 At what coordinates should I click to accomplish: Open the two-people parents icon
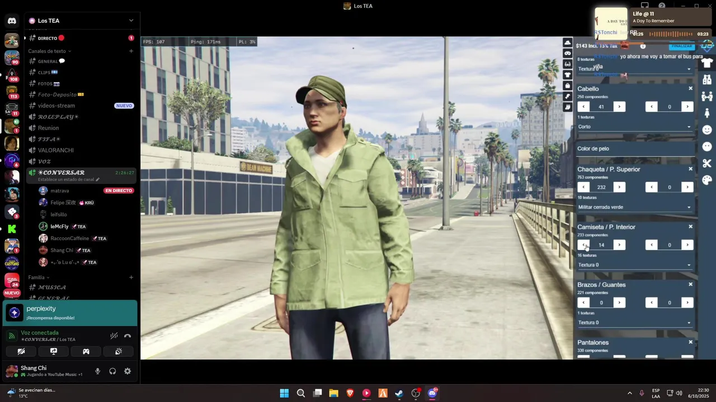click(x=707, y=96)
